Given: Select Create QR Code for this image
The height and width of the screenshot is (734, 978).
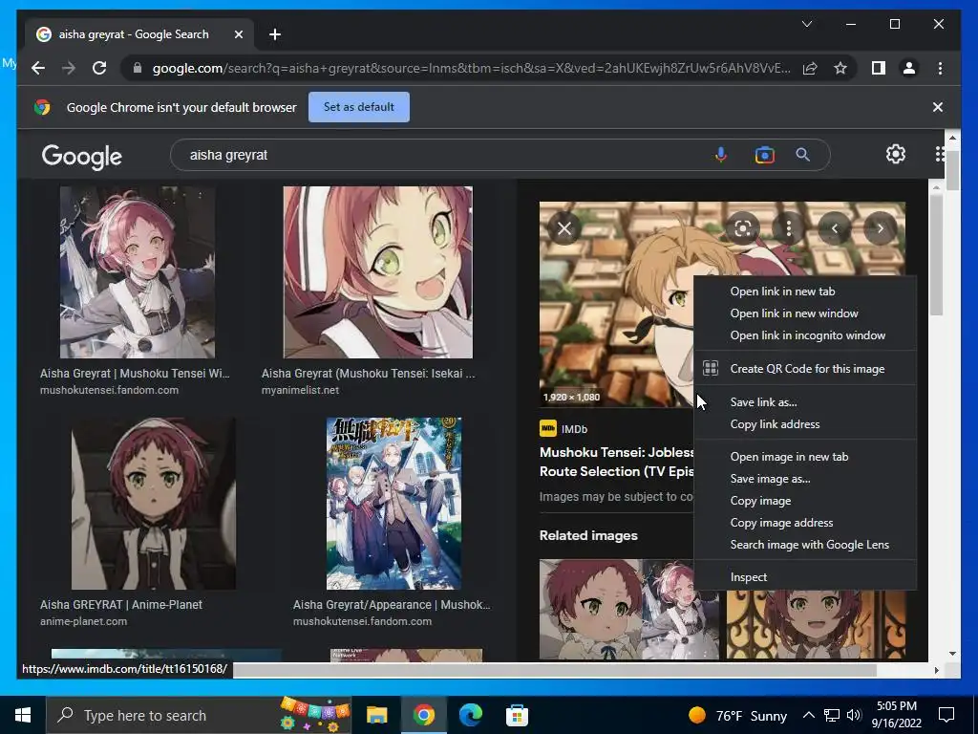Looking at the screenshot, I should tap(804, 369).
